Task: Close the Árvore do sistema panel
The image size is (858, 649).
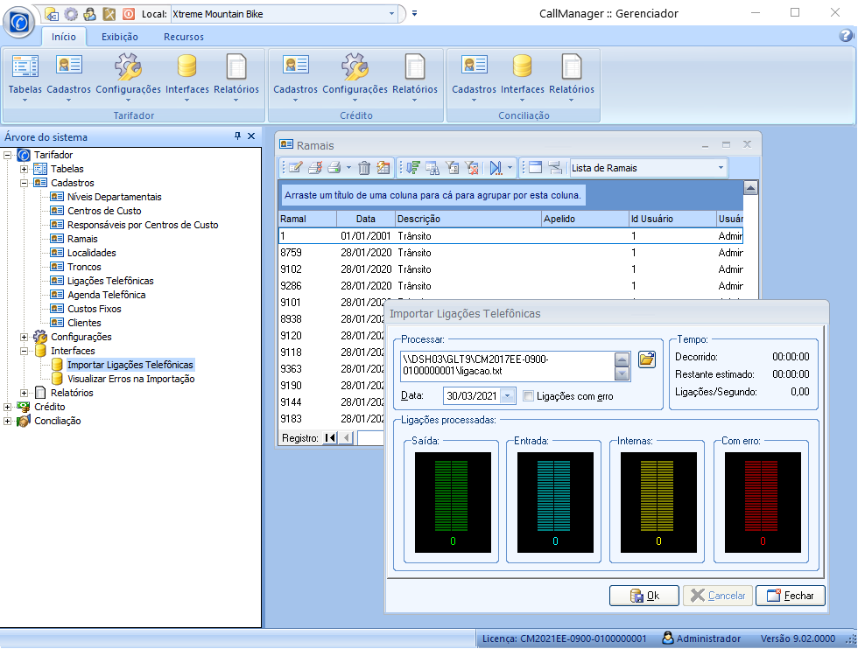Action: 251,136
